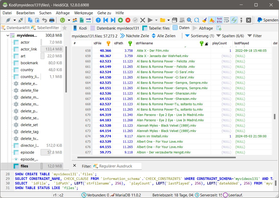
Task: Select the cell Akte X - Der Film.mkv
Action: click(x=172, y=51)
